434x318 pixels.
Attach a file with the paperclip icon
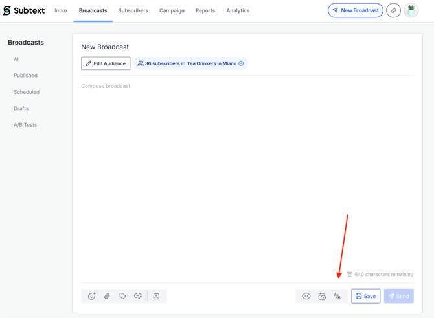point(107,296)
